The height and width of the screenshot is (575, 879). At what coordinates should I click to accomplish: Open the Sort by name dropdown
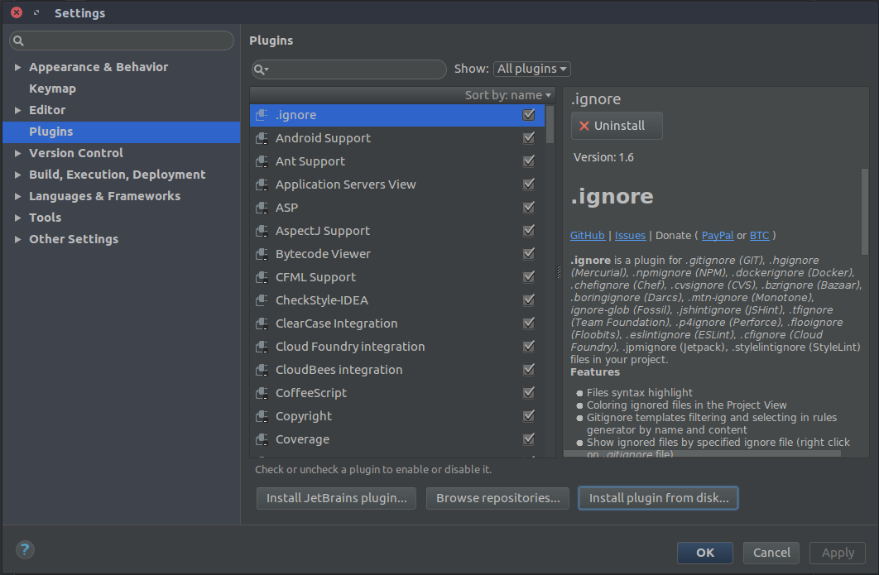[507, 95]
